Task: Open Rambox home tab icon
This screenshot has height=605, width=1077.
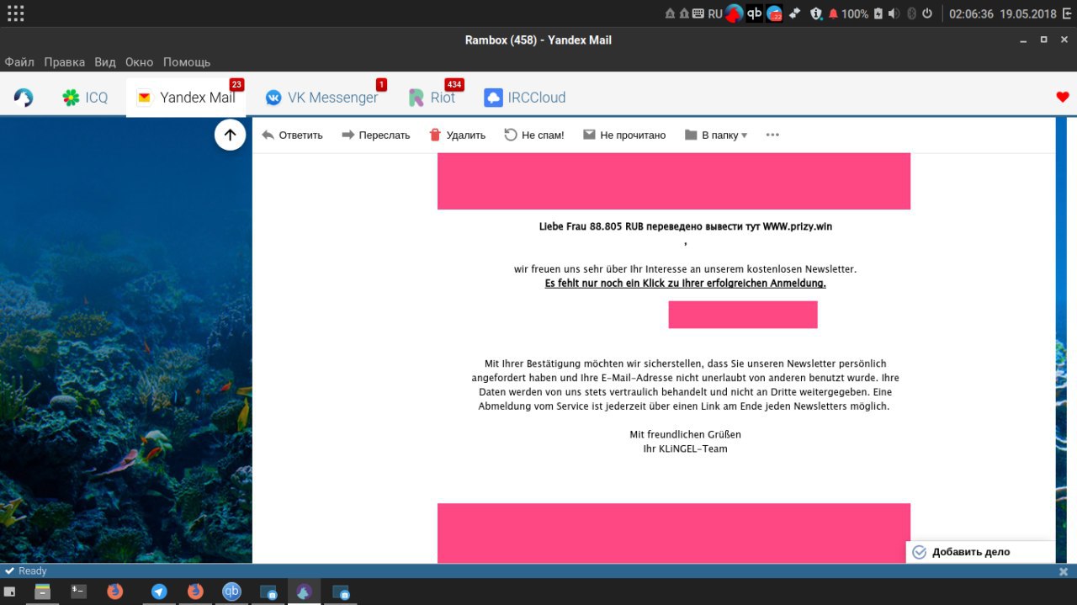Action: 24,98
